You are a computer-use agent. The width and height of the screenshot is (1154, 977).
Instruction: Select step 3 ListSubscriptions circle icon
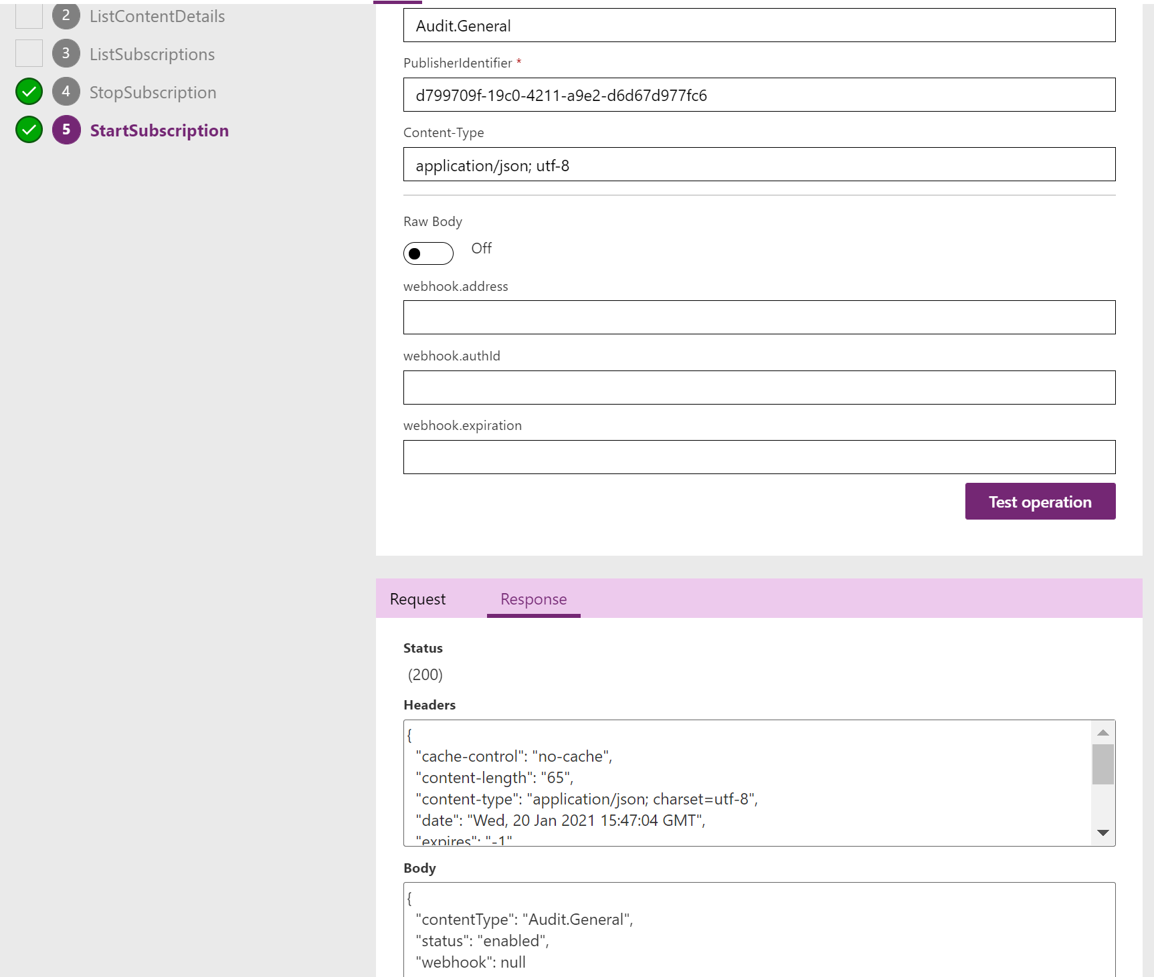(x=66, y=53)
